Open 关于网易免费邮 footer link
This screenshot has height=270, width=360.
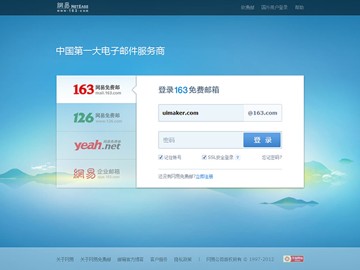click(x=96, y=260)
